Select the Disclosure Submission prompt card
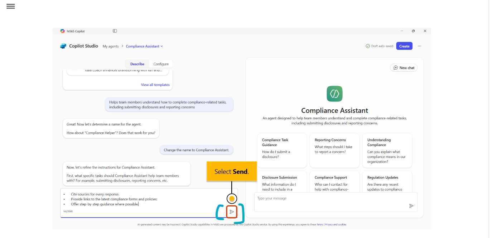Viewport: 493px width, 238px height. coord(282,182)
